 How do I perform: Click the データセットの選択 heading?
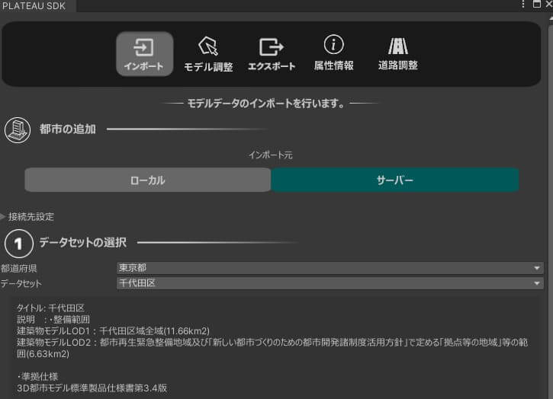[83, 242]
